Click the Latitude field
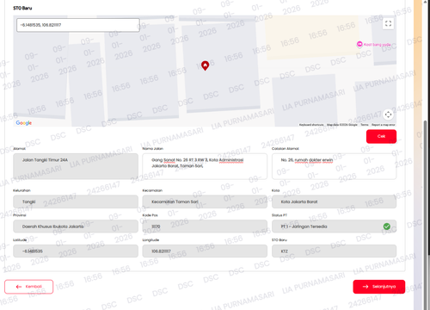Viewport: 430px width, 310px height. coord(76,251)
